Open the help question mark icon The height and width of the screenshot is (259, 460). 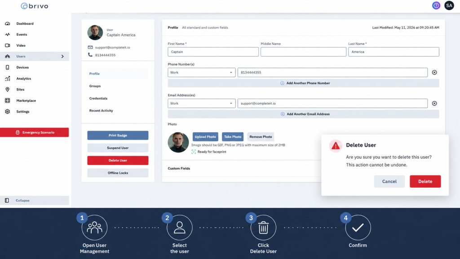pyautogui.click(x=436, y=5)
